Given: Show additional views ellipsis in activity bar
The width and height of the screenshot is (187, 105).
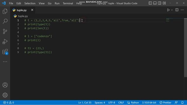Looking at the screenshot, I should coord(5,62).
